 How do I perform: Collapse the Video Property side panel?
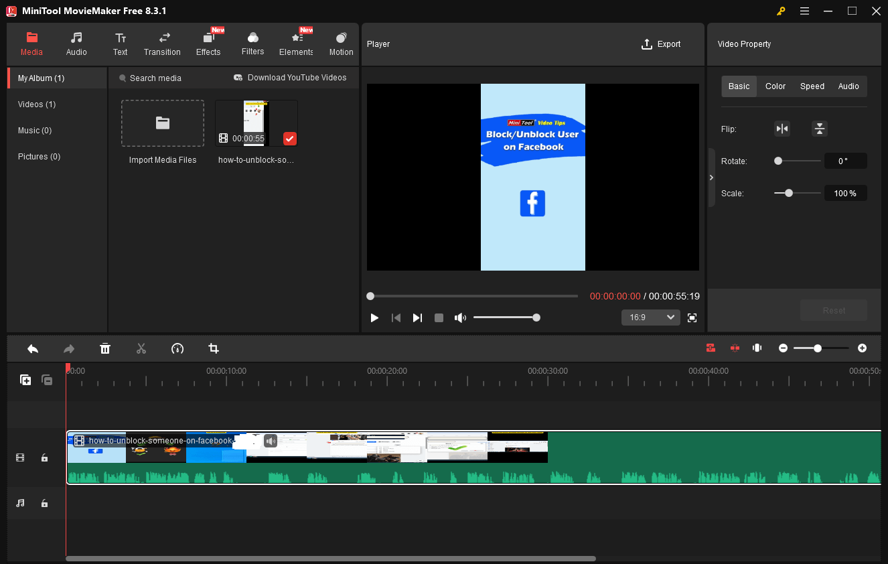(x=711, y=178)
